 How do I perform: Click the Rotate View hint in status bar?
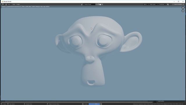tap(29, 104)
